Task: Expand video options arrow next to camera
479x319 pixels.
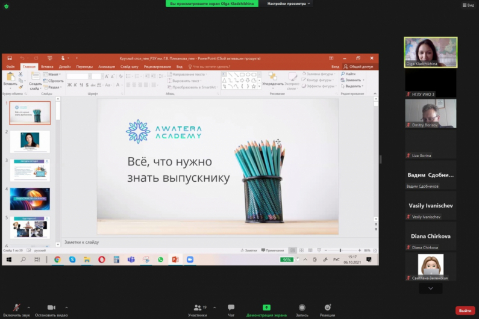Action: click(x=66, y=308)
